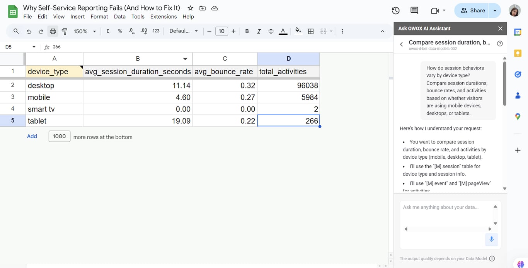Screen dimensions: 528x268
Task: Decrease decimal places
Action: coord(132,31)
